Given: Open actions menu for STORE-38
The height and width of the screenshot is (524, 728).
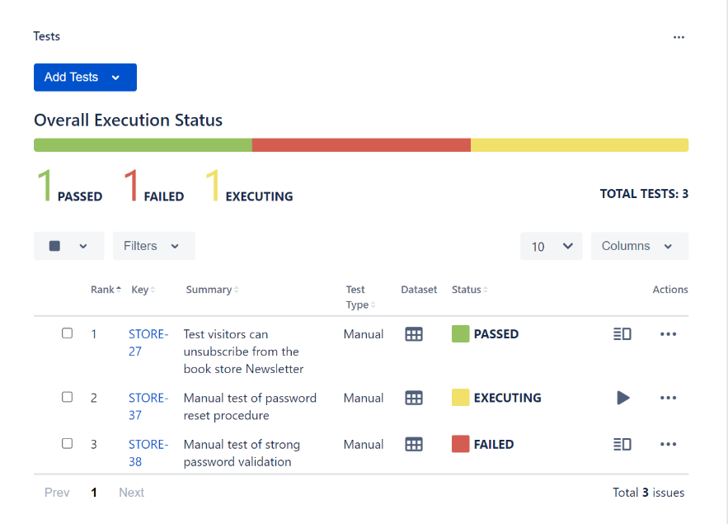Looking at the screenshot, I should (x=668, y=444).
